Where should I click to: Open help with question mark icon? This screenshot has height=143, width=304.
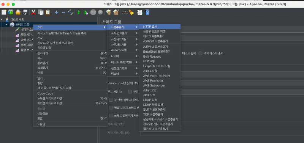pyautogui.click(x=147, y=13)
